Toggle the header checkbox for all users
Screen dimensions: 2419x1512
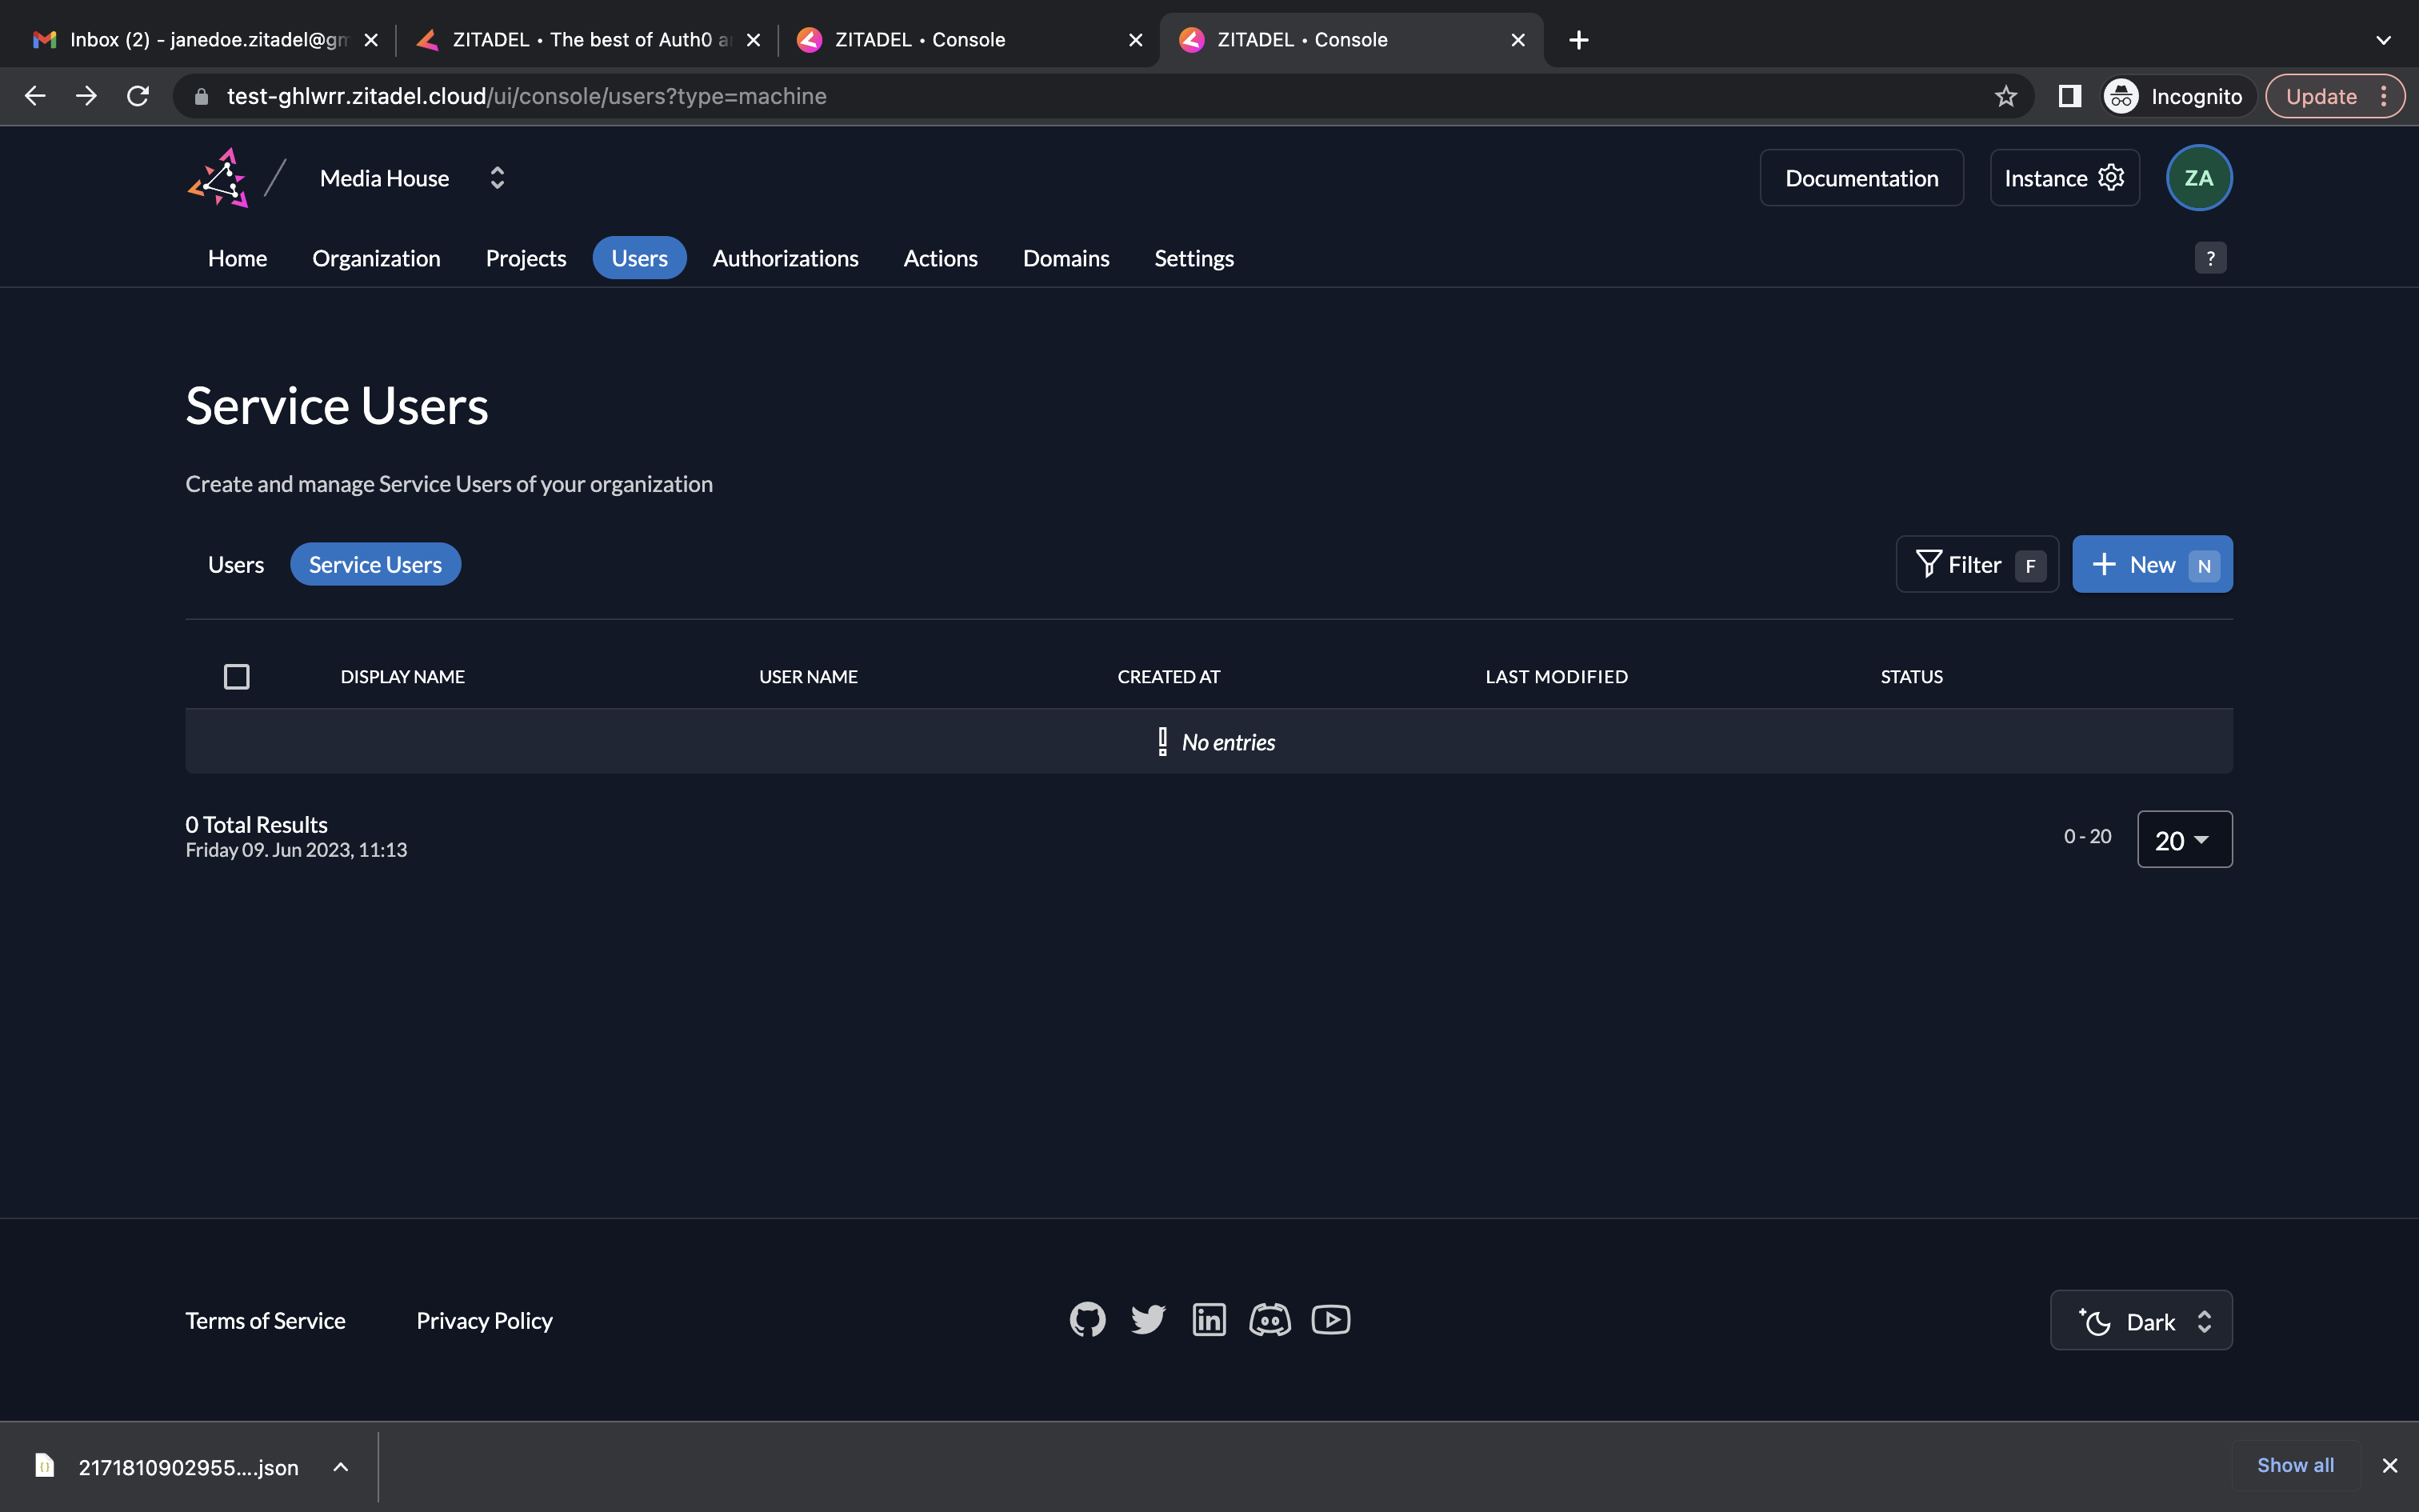235,676
